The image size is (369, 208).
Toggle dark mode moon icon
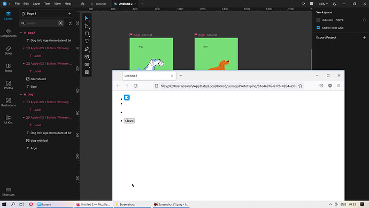335,4
